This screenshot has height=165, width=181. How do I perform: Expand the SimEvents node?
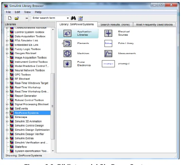click(7, 108)
